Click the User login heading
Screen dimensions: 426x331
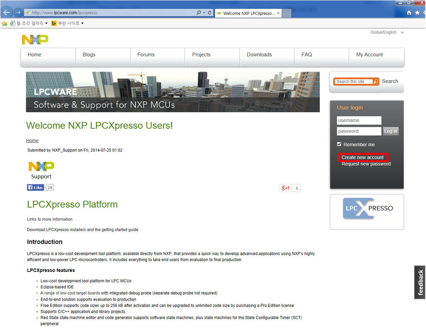click(x=350, y=108)
